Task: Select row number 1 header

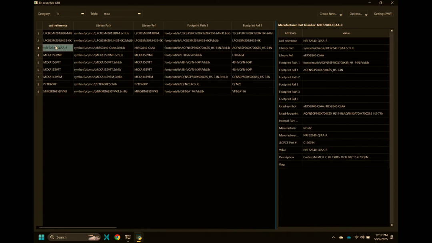Action: click(x=38, y=33)
